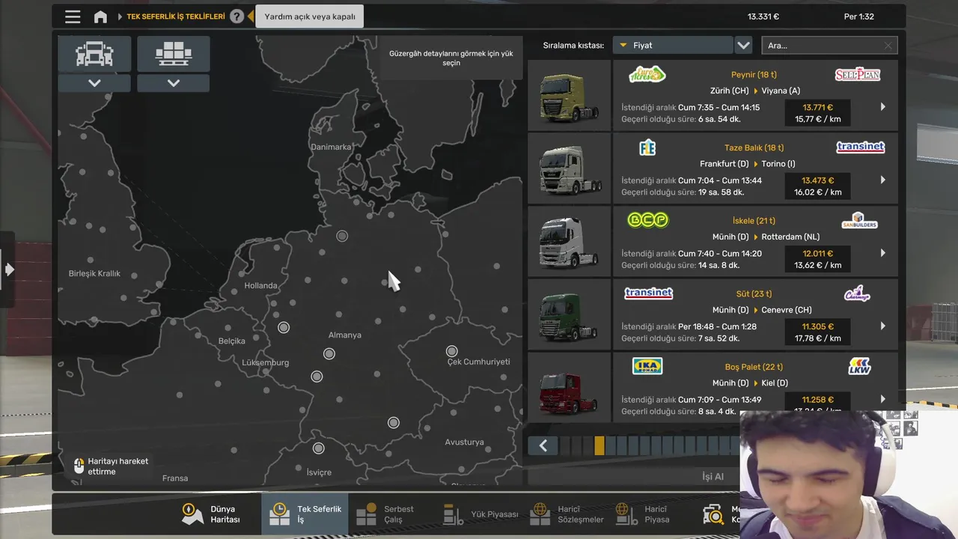Viewport: 958px width, 539px height.
Task: Click the SellPlan company logo
Action: 858,75
